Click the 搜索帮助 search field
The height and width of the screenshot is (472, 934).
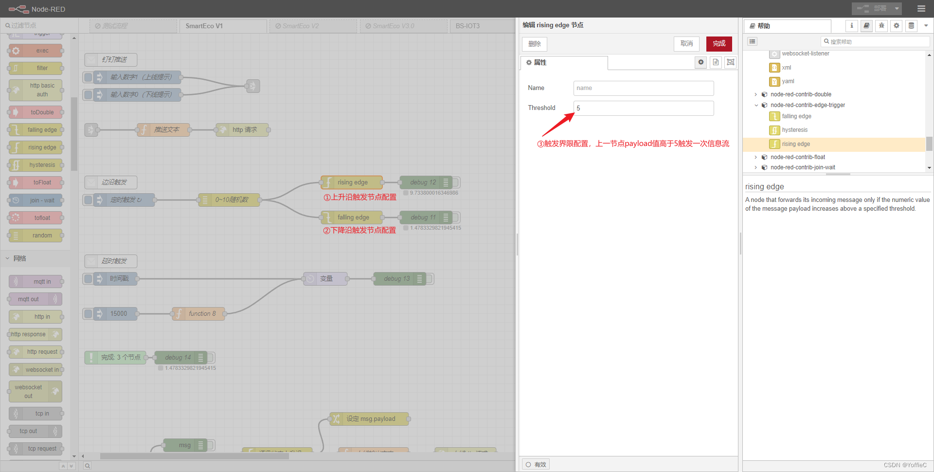pos(876,41)
